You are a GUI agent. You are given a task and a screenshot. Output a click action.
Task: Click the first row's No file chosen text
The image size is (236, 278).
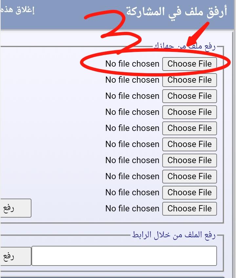(x=132, y=64)
